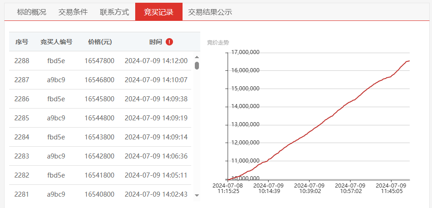Click the scroll up arrow of bid list
Viewport: 432px width, 208px height.
pos(197,57)
